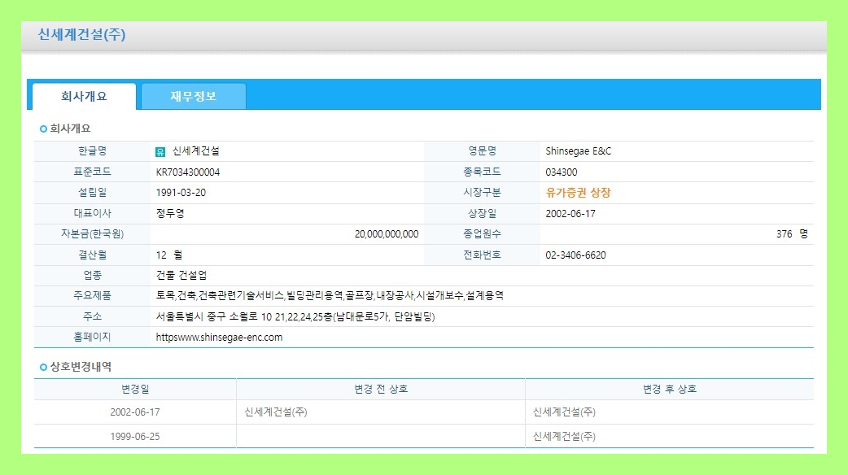Click the 한글명 label
Viewport: 848px width, 475px height.
pos(93,151)
